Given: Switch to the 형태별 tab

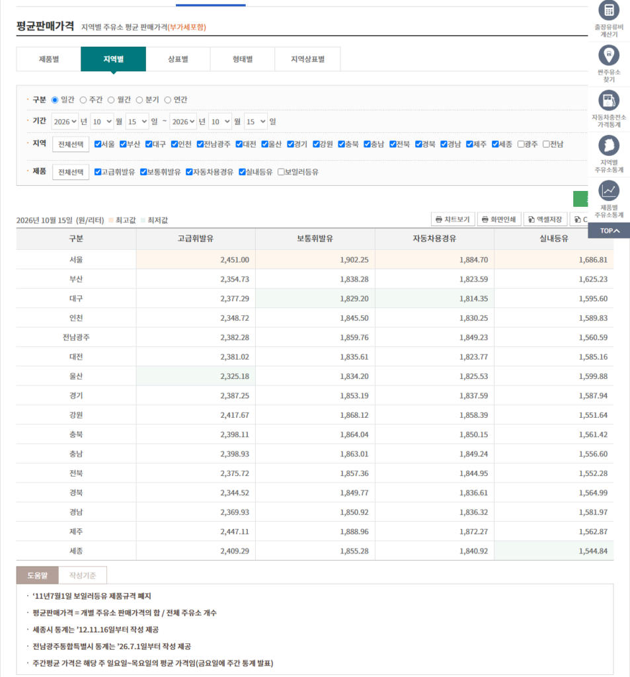Looking at the screenshot, I should [243, 59].
